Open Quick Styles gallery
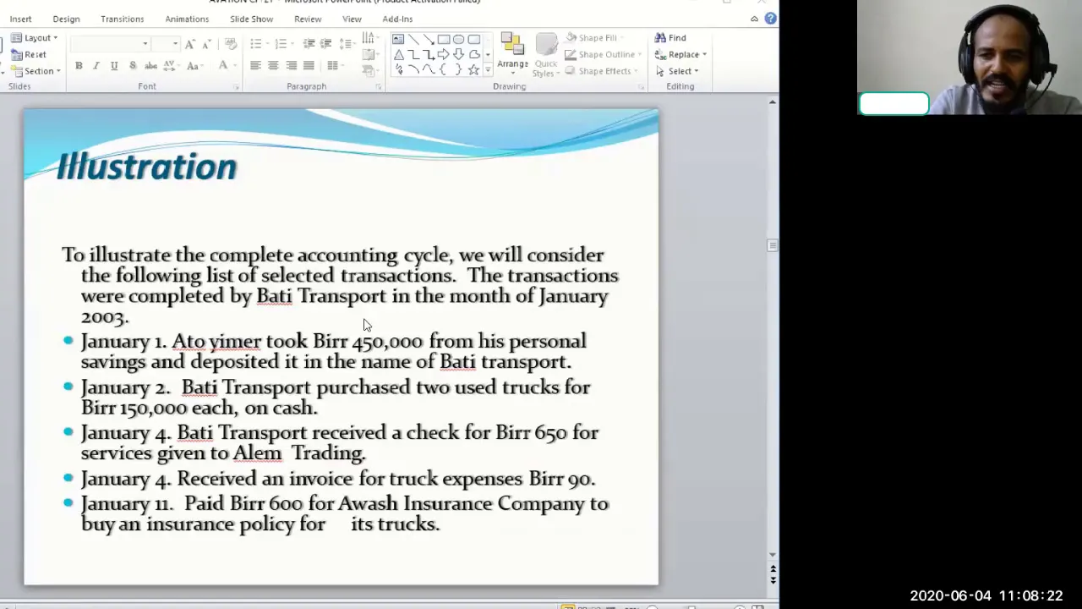This screenshot has width=1082, height=609. [546, 56]
